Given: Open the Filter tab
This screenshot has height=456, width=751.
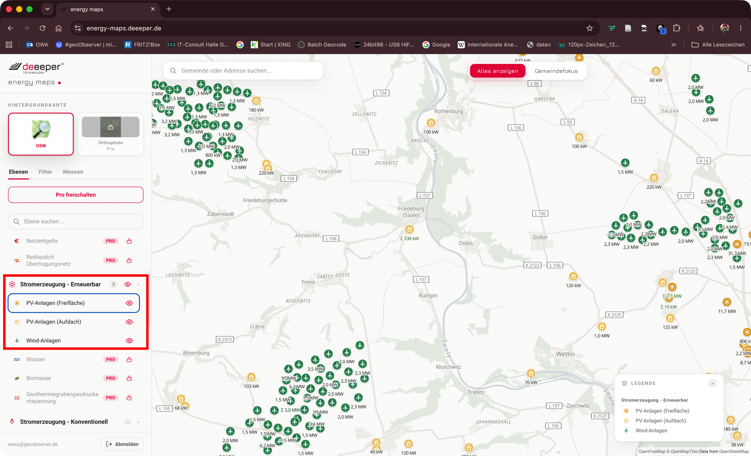Looking at the screenshot, I should (45, 172).
